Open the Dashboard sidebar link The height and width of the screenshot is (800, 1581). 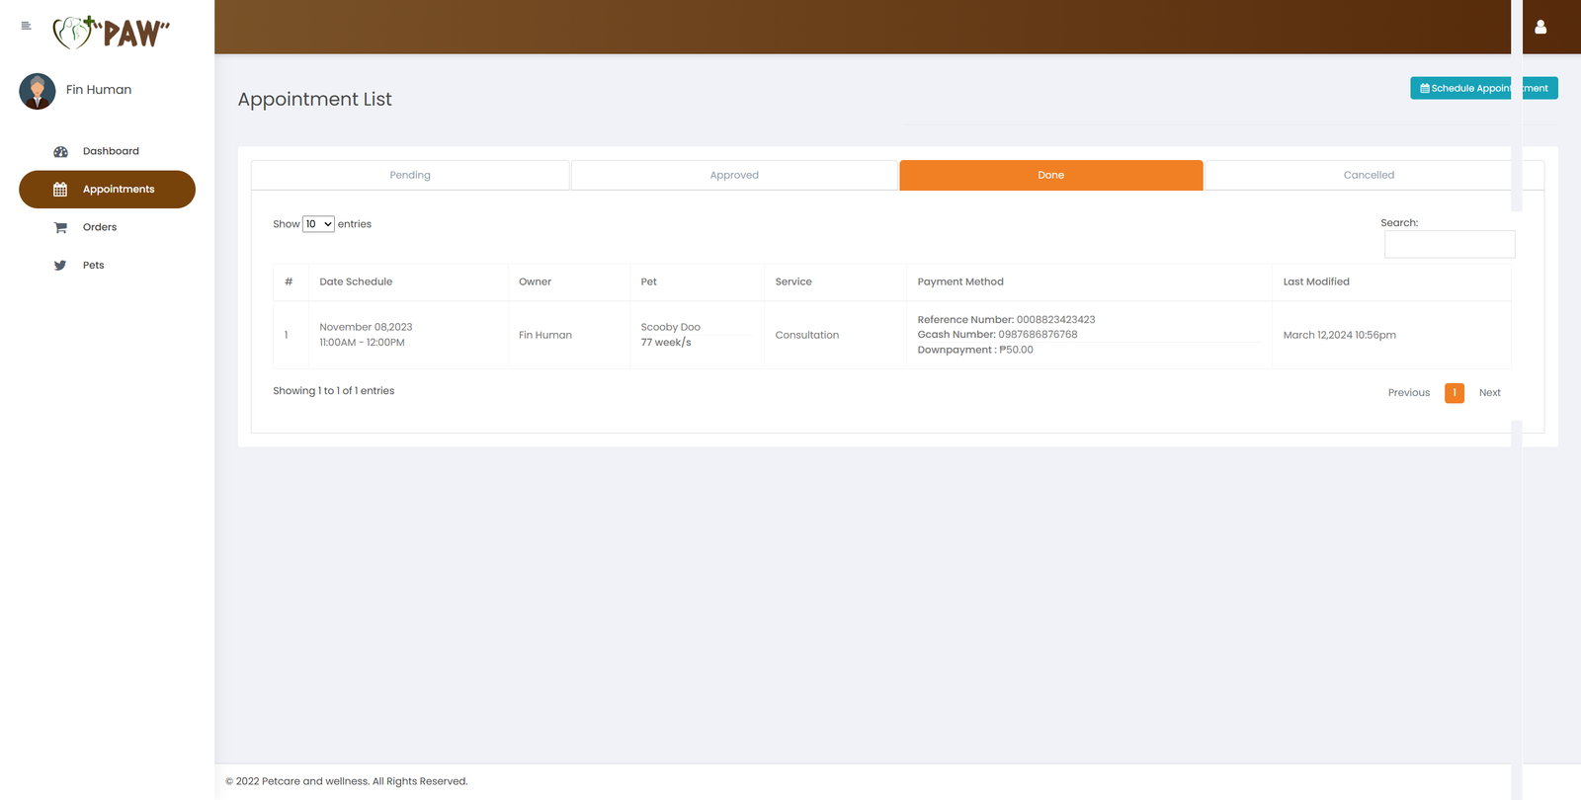tap(111, 152)
